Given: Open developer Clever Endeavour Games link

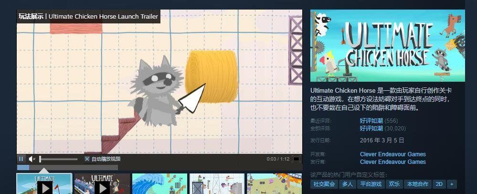Looking at the screenshot, I should click(393, 154).
